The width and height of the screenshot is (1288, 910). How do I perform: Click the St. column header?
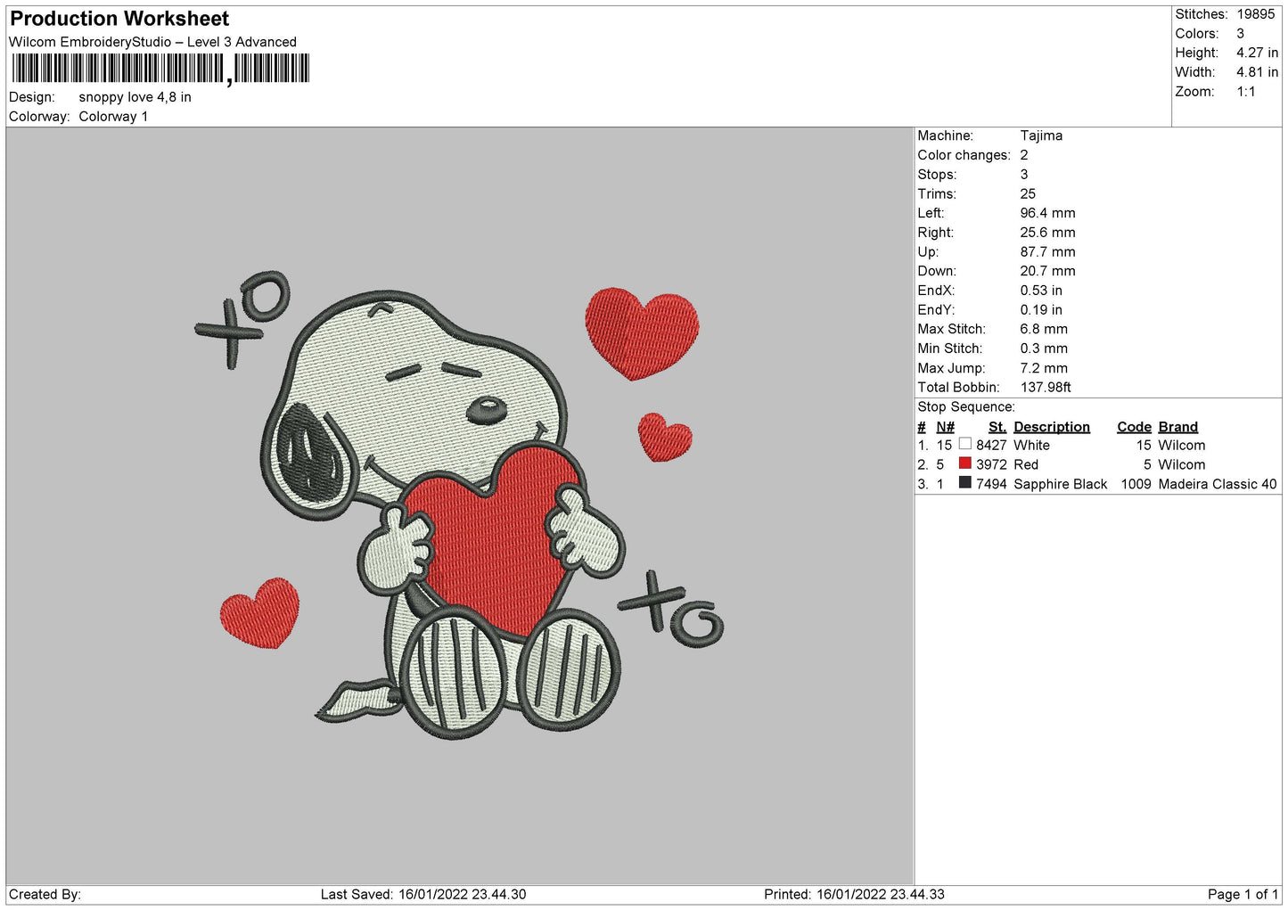tap(997, 427)
